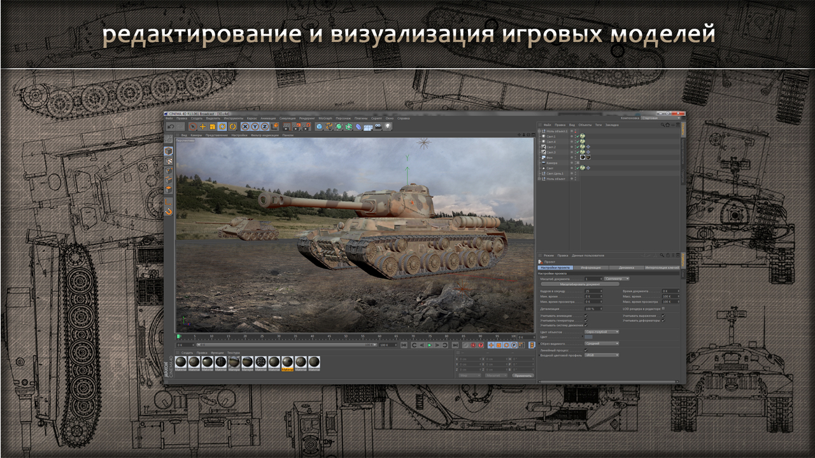Switch to the Информация tab
This screenshot has width=815, height=458.
591,268
